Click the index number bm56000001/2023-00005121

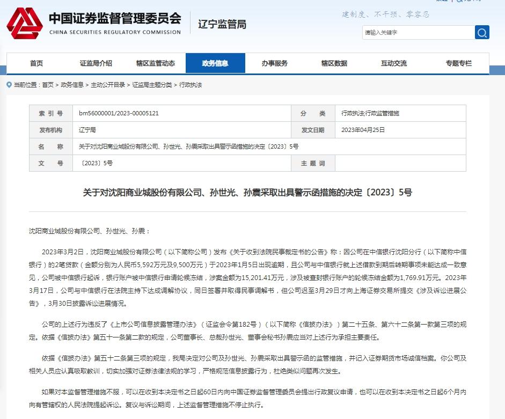point(119,114)
